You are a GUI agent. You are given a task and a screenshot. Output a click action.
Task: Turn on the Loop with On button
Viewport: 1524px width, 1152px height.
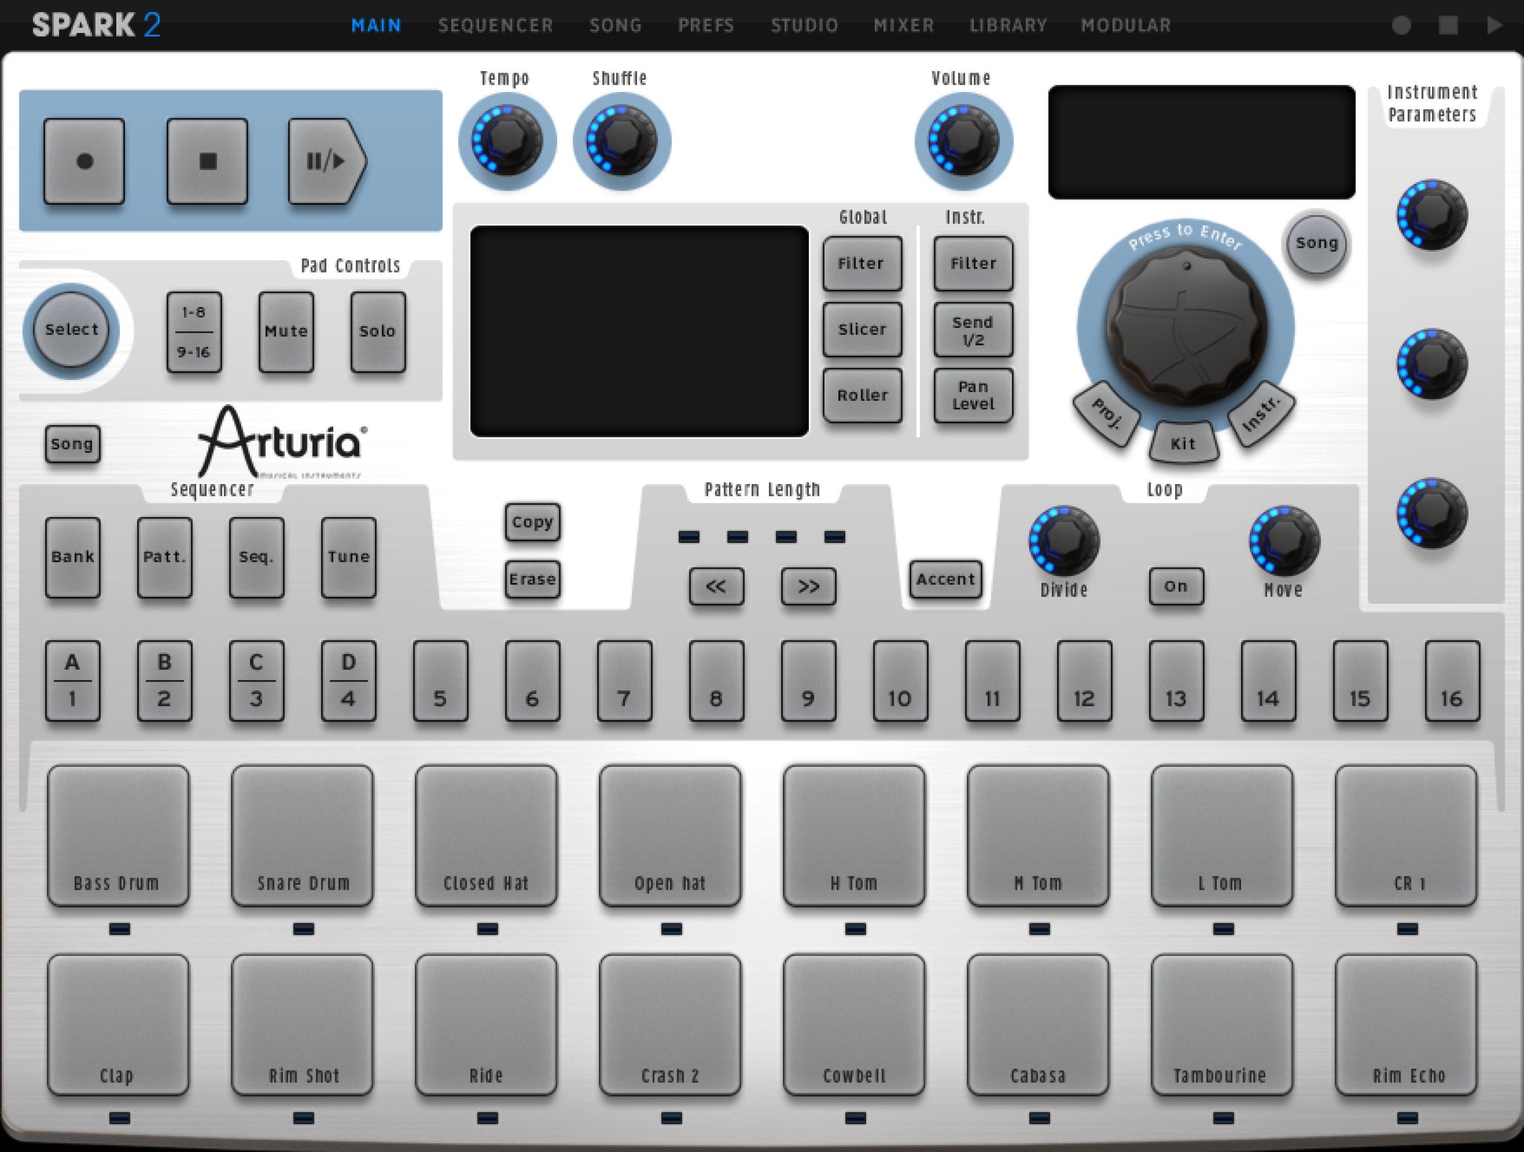coord(1176,586)
